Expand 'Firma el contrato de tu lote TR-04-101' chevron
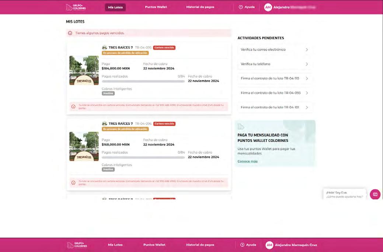 pyautogui.click(x=307, y=107)
